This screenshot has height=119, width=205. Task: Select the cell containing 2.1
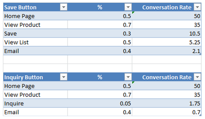coord(167,51)
